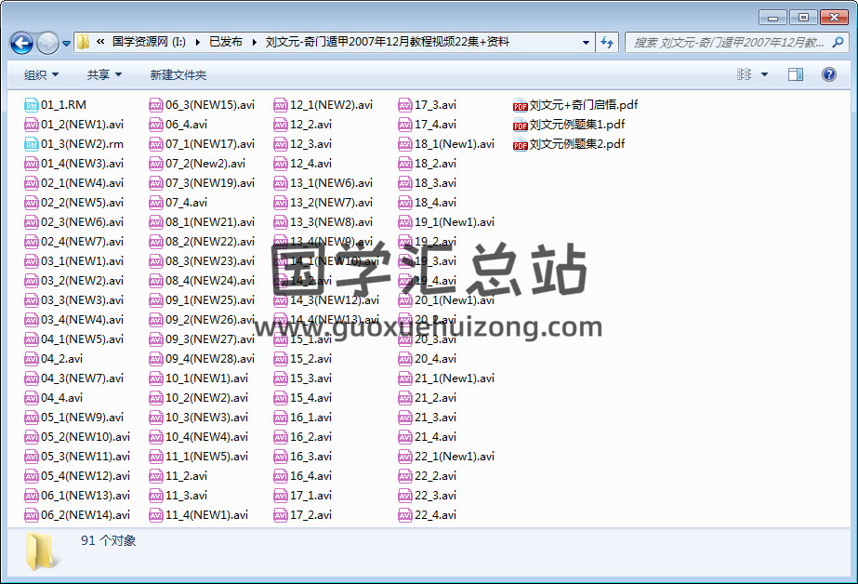This screenshot has width=858, height=584.
Task: Select file name 15_4.avi
Action: point(310,397)
